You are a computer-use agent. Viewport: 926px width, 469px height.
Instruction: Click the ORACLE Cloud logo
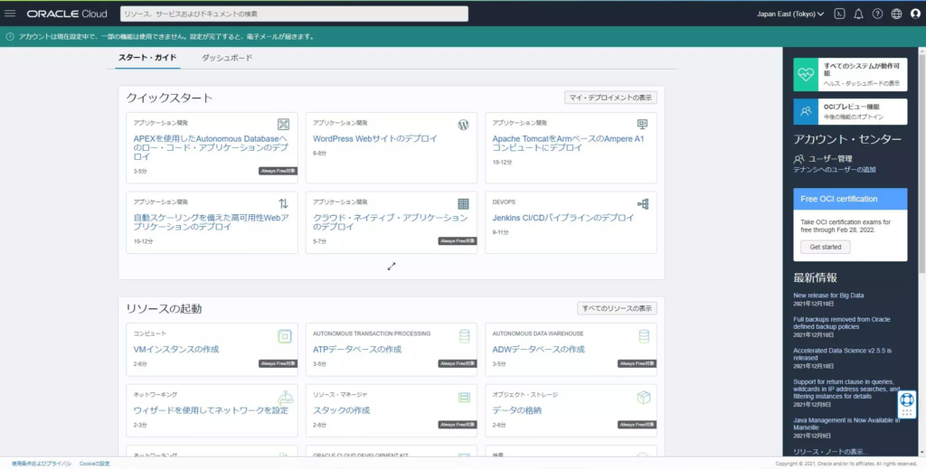pyautogui.click(x=67, y=14)
